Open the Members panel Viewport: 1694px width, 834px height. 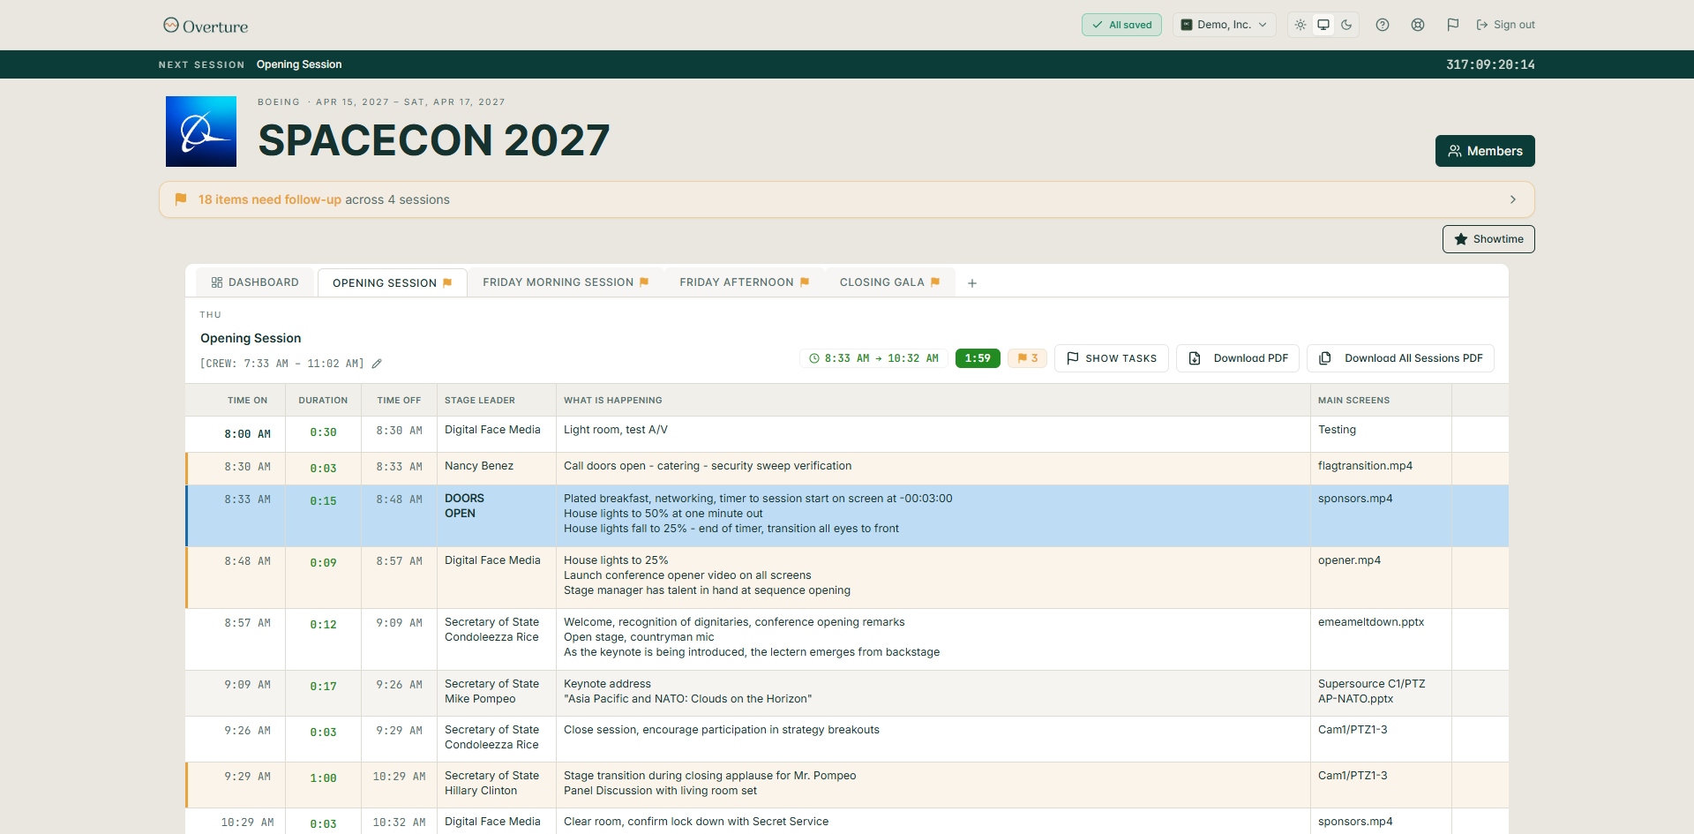(1485, 151)
